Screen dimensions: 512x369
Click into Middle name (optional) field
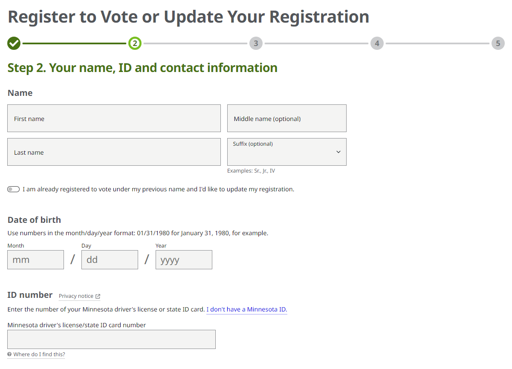click(x=287, y=118)
